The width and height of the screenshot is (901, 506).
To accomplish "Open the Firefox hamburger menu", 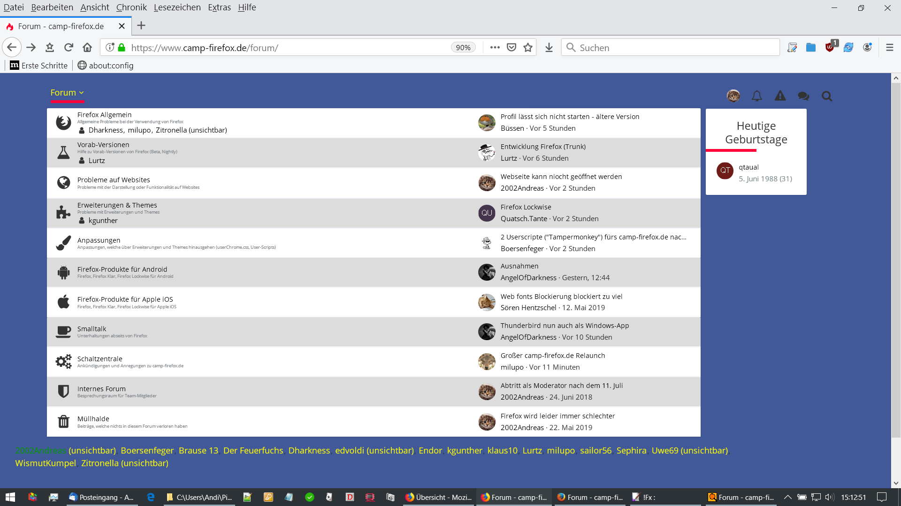I will coord(889,47).
